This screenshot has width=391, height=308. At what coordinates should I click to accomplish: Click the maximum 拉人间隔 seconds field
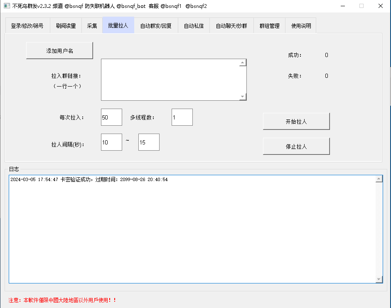(x=149, y=142)
